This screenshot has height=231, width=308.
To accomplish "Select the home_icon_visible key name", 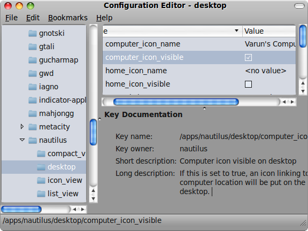I will 138,84.
